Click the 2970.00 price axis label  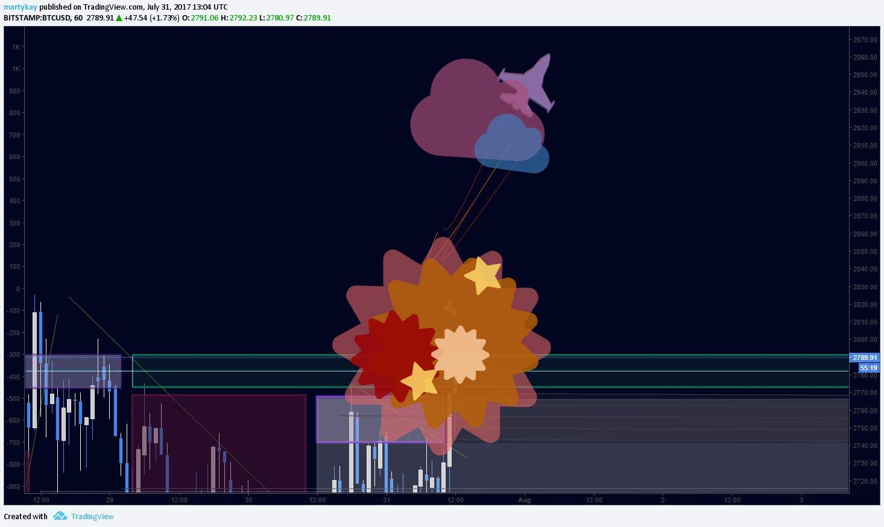(865, 40)
